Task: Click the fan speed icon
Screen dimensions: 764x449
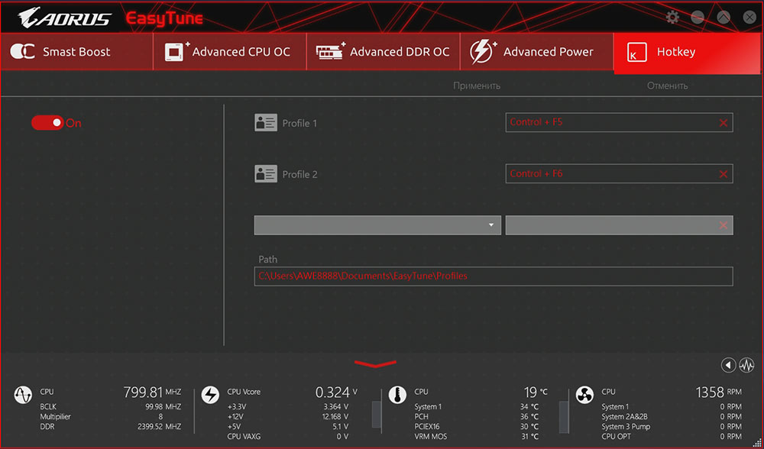Action: [584, 395]
